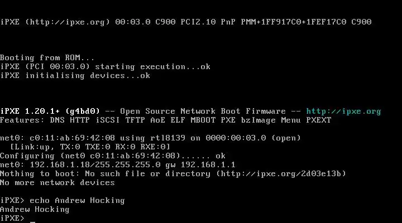Click the 'iSCSI' feature word
Image resolution: width=402 pixels, height=223 pixels.
tap(108, 120)
